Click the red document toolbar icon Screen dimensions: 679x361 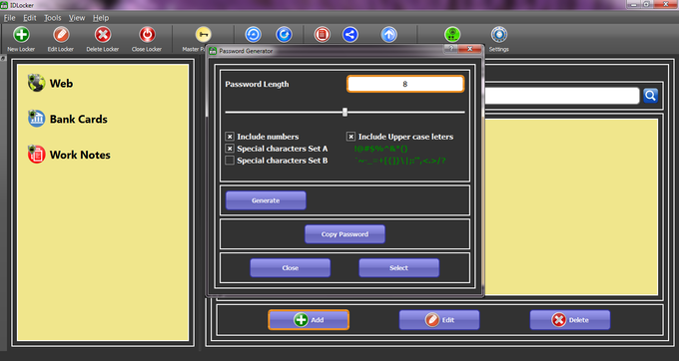click(323, 35)
